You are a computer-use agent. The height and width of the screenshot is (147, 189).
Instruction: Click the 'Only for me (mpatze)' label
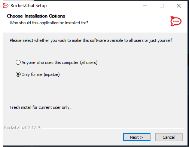tap(40, 74)
